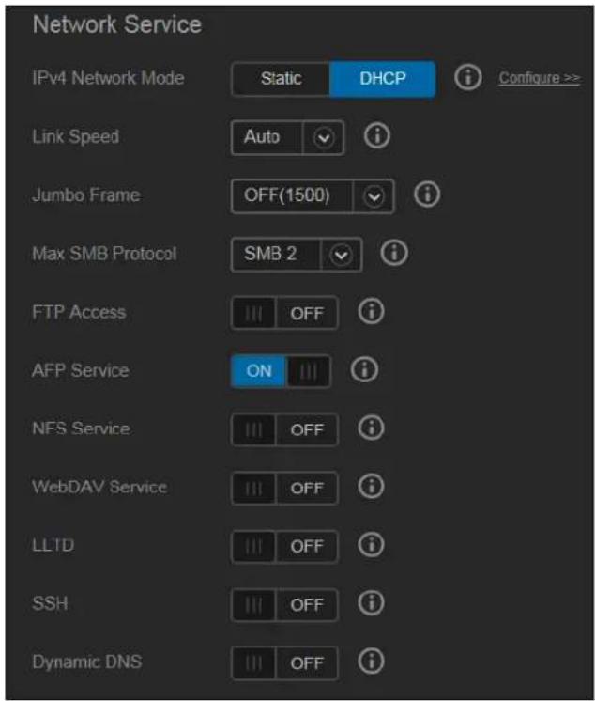The image size is (595, 701).
Task: Expand the Max SMB Protocol dropdown
Action: click(x=297, y=255)
